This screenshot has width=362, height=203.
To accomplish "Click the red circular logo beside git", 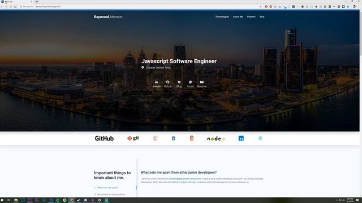I will (x=155, y=138).
